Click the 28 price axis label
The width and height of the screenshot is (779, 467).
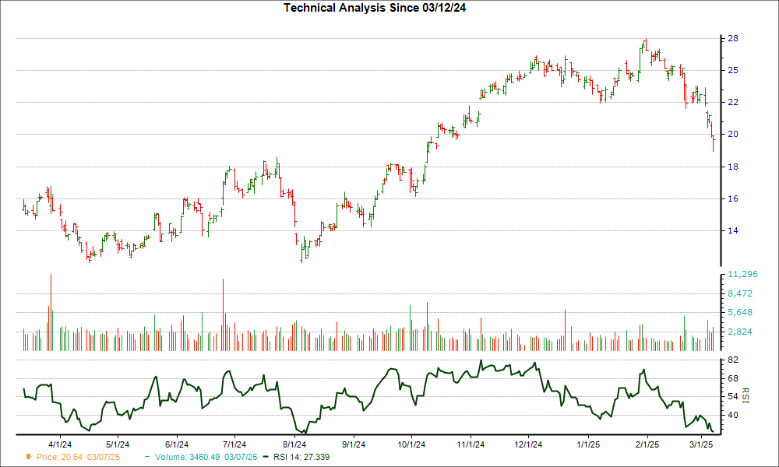[x=733, y=39]
